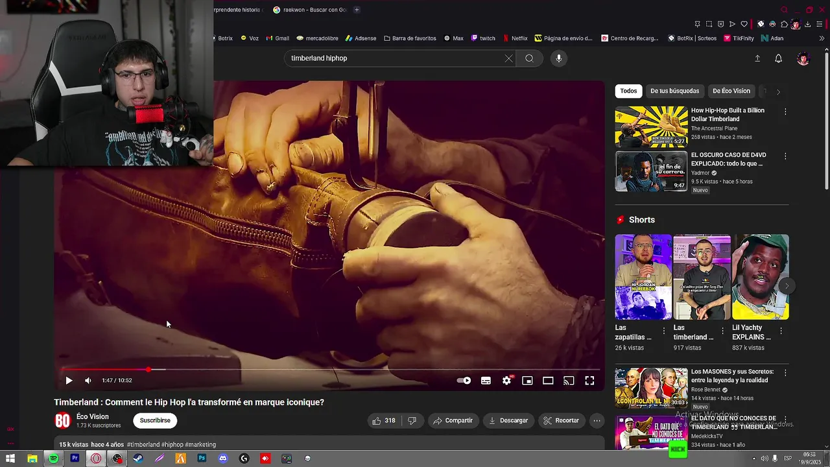Clear the search text with the X
The height and width of the screenshot is (467, 830).
pyautogui.click(x=508, y=58)
